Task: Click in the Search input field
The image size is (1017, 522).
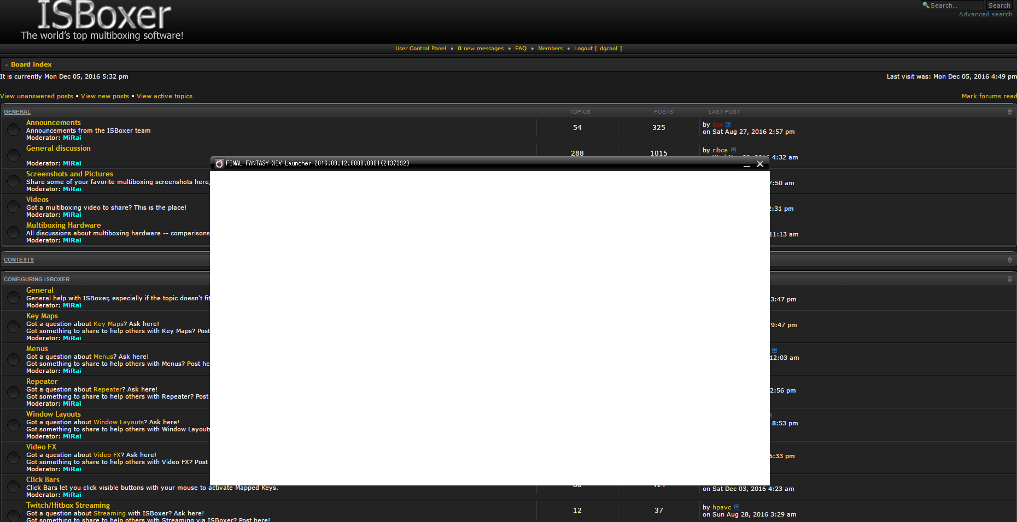Action: (x=952, y=5)
